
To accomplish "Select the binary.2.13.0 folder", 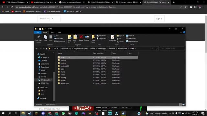I will (x=98, y=57).
